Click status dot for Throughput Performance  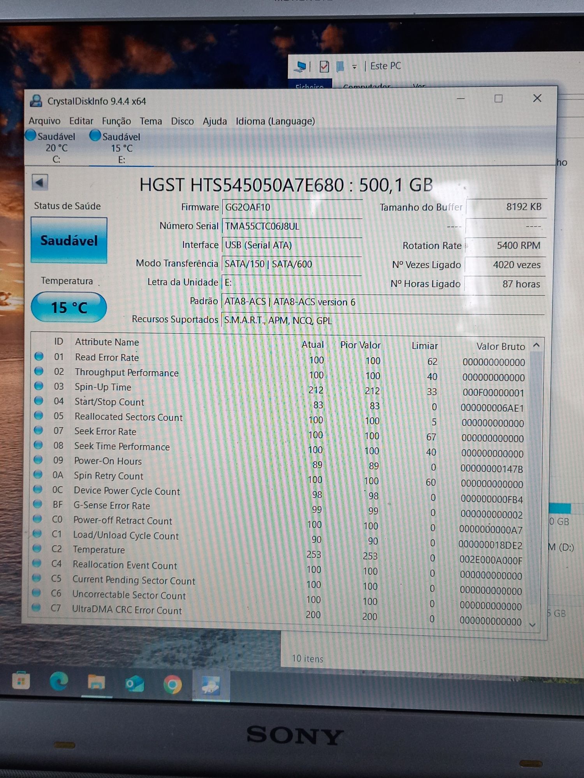(39, 371)
